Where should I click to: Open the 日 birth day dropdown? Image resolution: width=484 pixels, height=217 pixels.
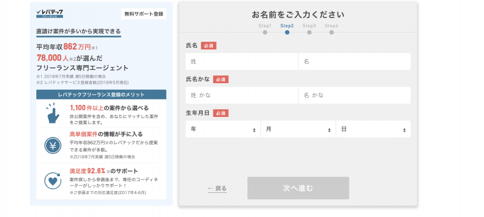click(373, 129)
